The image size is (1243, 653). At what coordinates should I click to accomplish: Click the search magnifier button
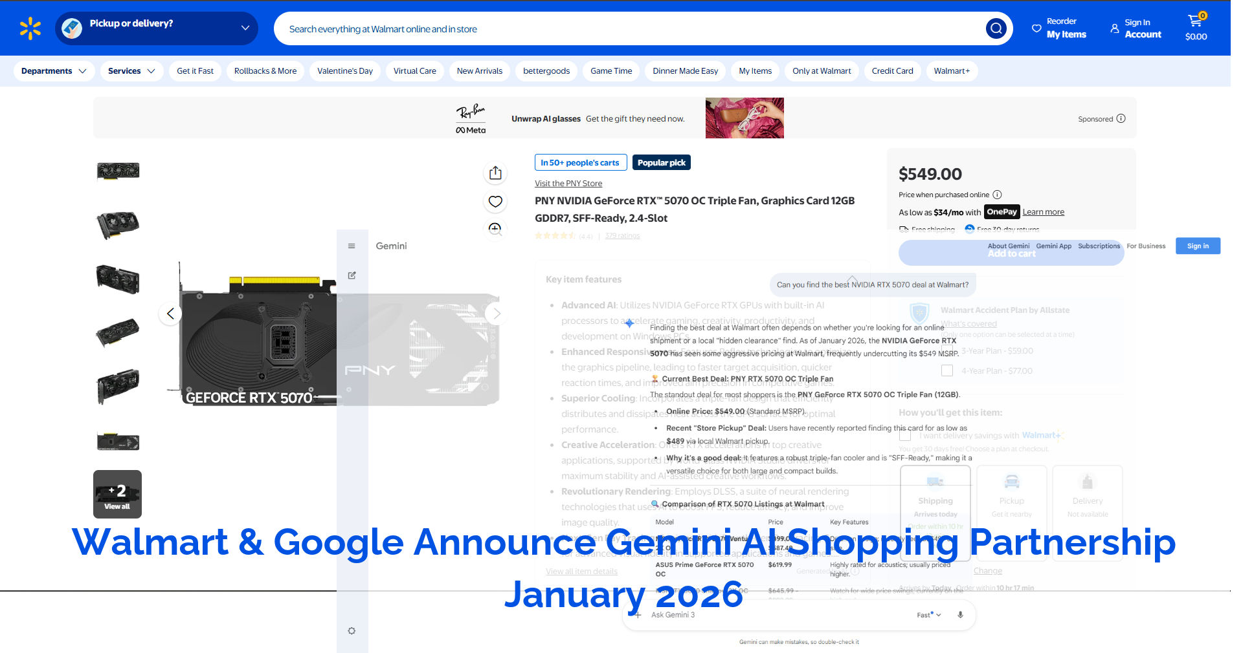coord(996,28)
